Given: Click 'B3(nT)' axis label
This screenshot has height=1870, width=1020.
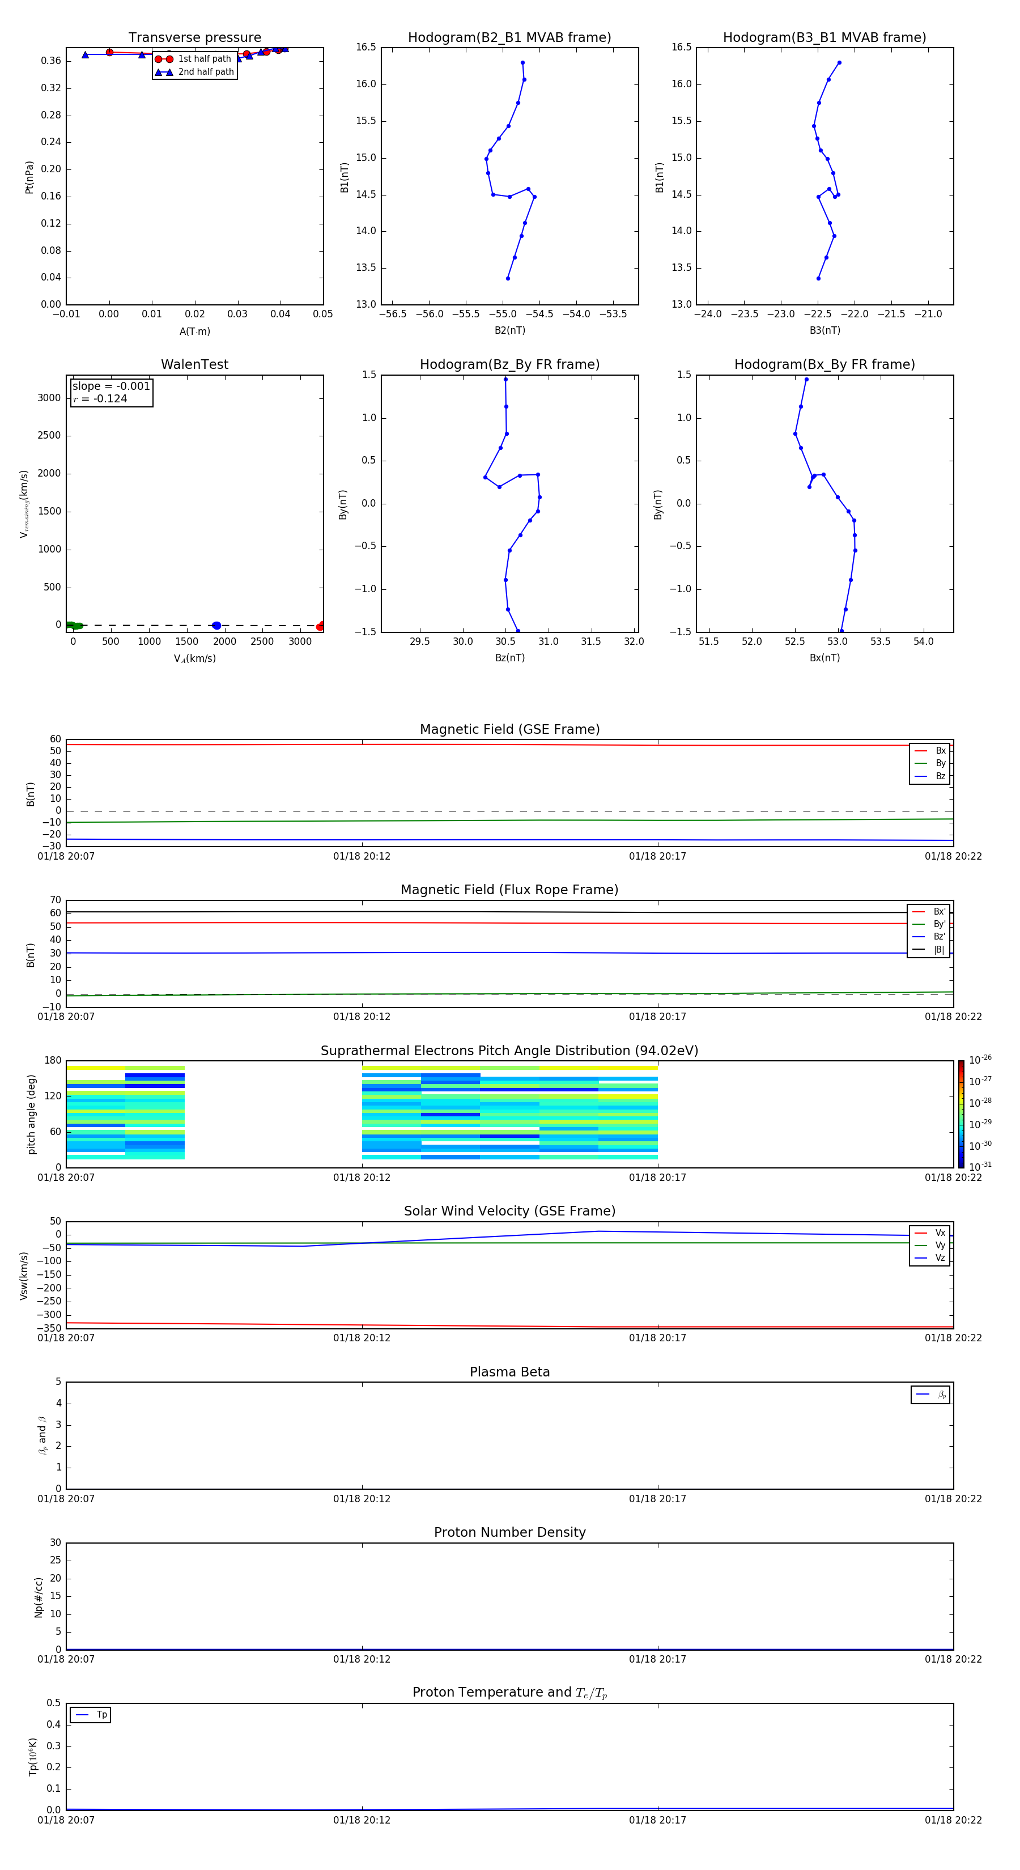Looking at the screenshot, I should 824,330.
